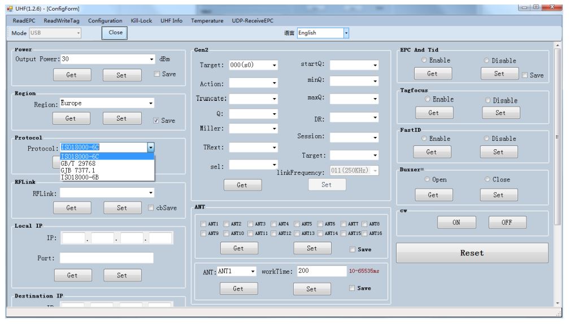Expand the language selection combo box
570x324 pixels.
[346, 33]
